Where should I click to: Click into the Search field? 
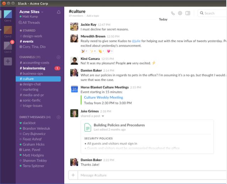pos(212,13)
